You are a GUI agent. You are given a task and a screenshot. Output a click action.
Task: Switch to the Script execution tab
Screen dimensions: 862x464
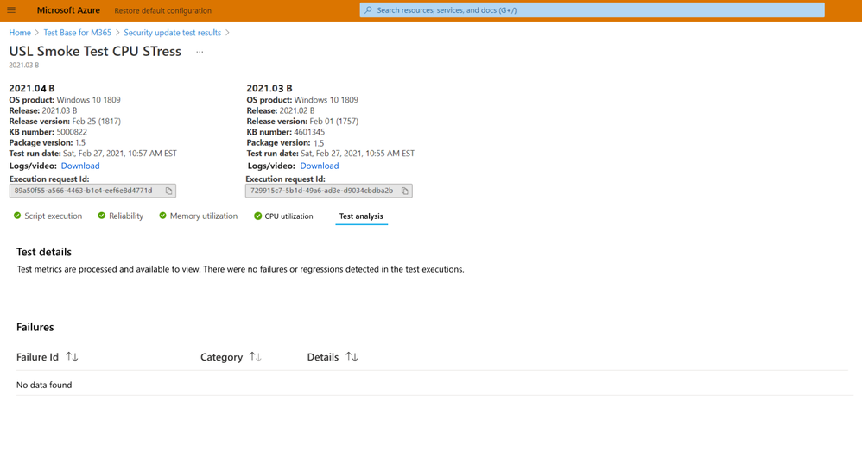[53, 216]
